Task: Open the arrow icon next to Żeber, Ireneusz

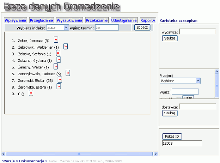Action: 56,40
